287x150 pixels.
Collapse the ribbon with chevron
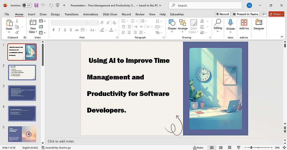coord(282,37)
